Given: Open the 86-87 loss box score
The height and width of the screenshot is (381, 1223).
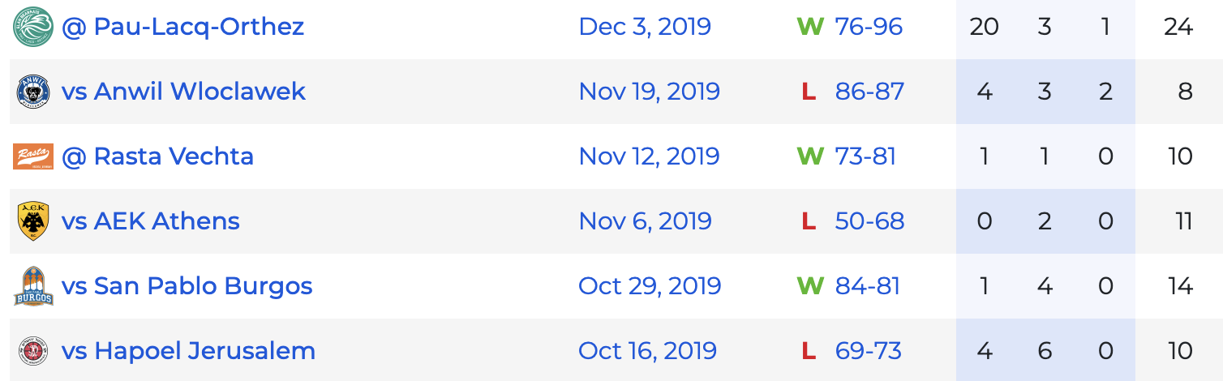Looking at the screenshot, I should pos(869,91).
